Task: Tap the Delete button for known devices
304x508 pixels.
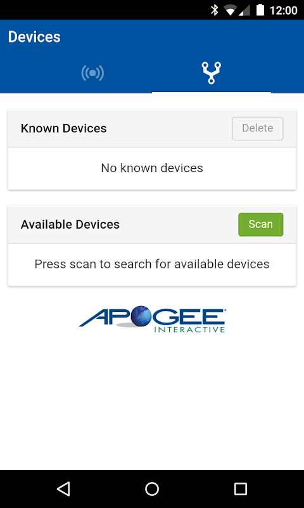Action: point(258,128)
